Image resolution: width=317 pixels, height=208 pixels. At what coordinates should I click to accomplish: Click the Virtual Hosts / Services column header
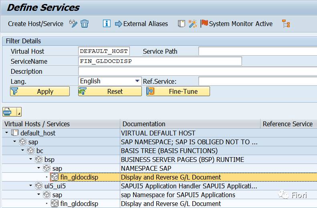[61, 124]
